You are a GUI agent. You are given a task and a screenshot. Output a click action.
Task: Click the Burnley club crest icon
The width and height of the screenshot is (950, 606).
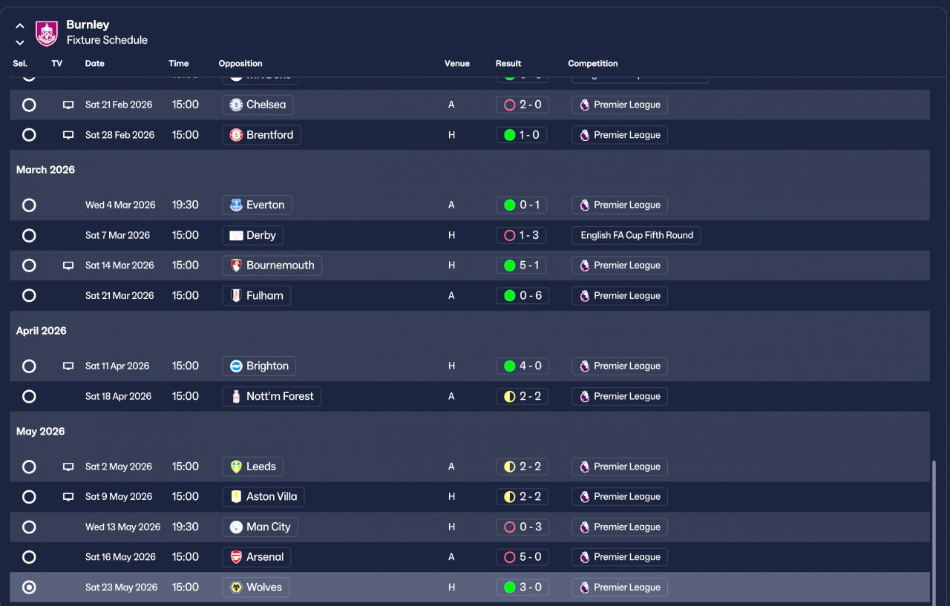click(x=47, y=33)
